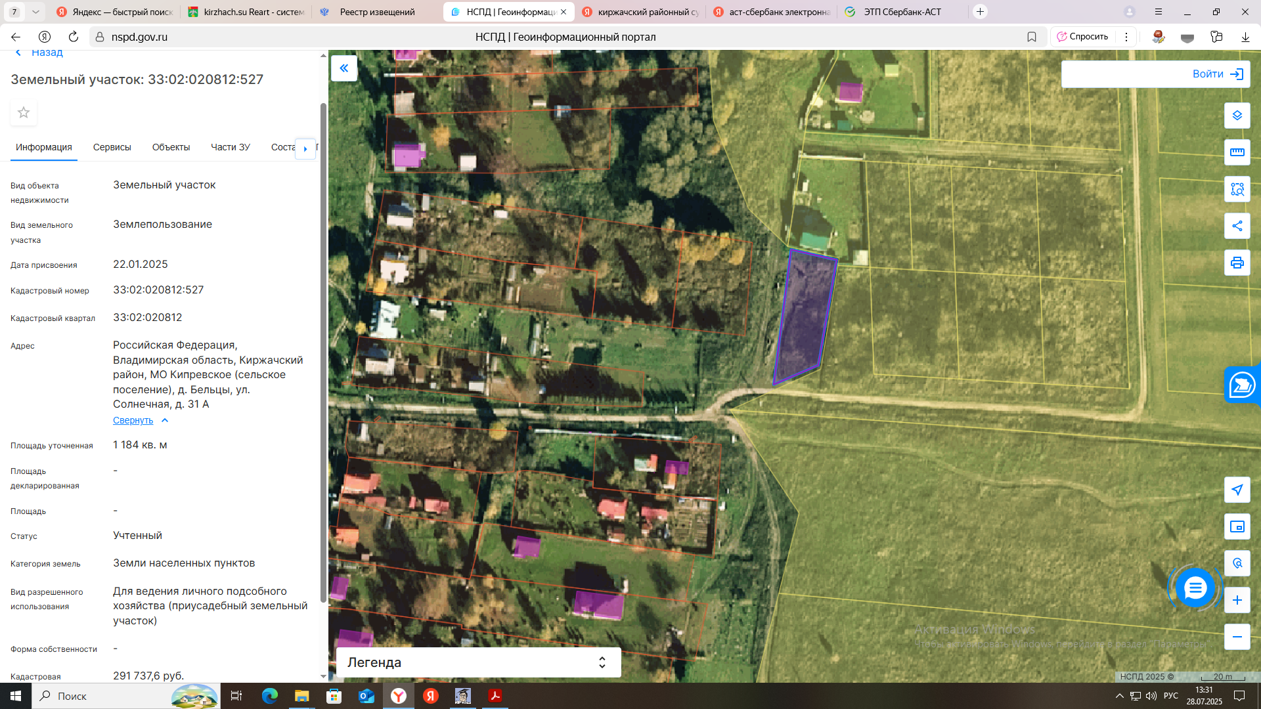Screen dimensions: 1261x709
Task: Collapse the side panel with double chevron
Action: click(344, 68)
